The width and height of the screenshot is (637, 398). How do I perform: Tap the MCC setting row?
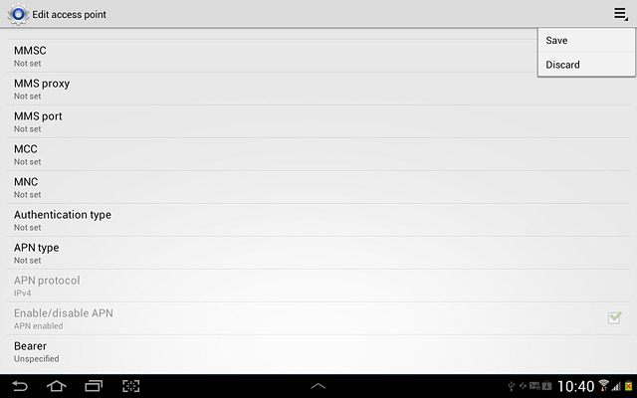tap(318, 155)
